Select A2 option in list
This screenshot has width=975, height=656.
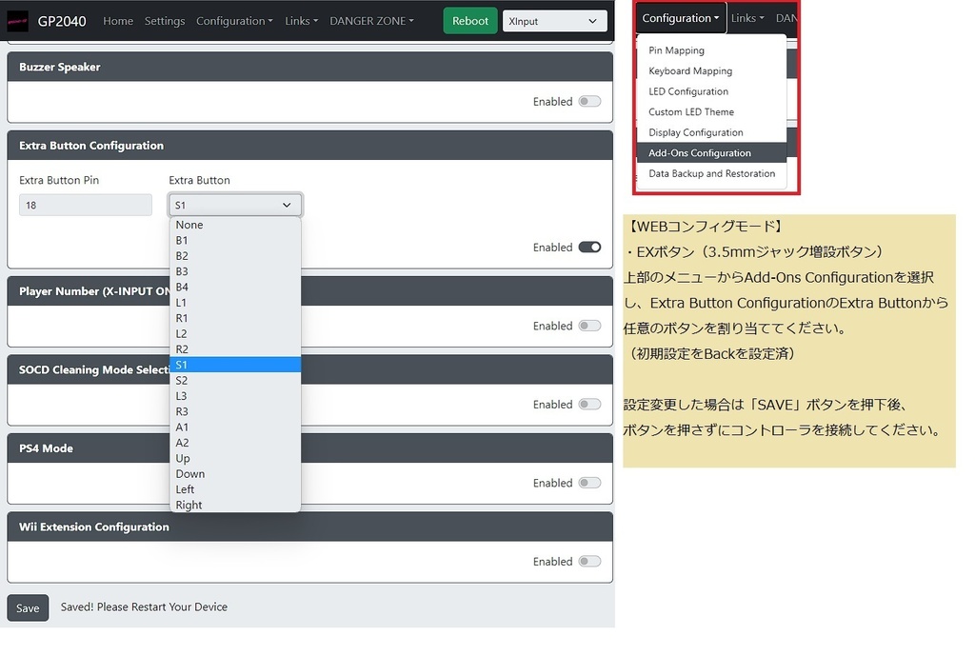(235, 443)
